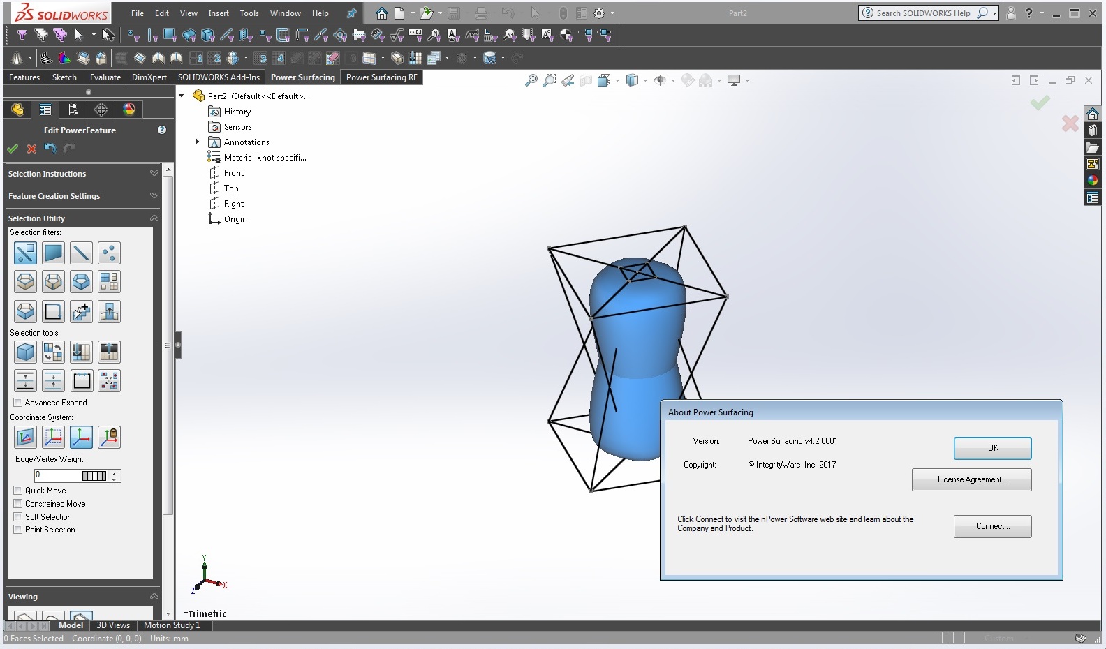
Task: Open the DimXpertManager crosshair tab
Action: 101,110
